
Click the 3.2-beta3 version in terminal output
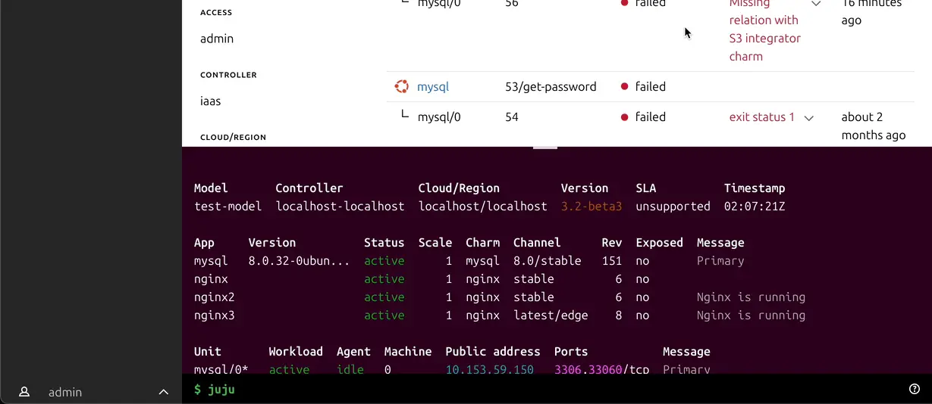click(x=591, y=207)
